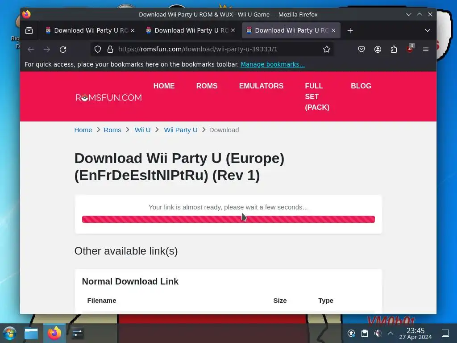Viewport: 457px width, 343px height.
Task: Open Firefox application hamburger menu
Action: click(426, 49)
